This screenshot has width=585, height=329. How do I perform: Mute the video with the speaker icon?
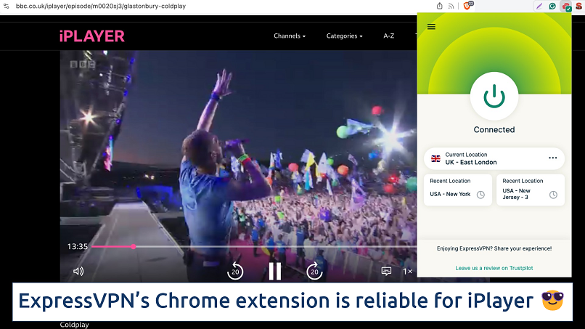tap(78, 272)
